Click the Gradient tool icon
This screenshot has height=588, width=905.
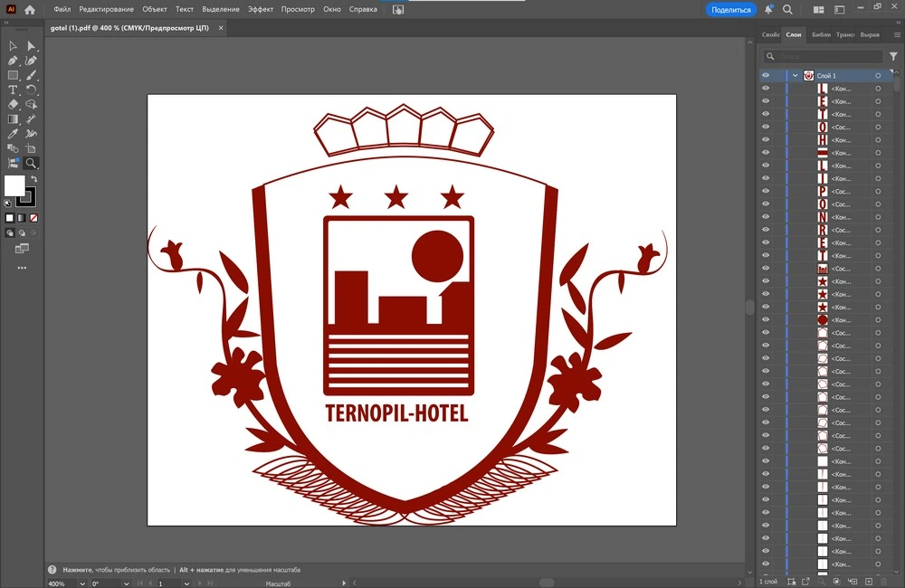tap(13, 119)
